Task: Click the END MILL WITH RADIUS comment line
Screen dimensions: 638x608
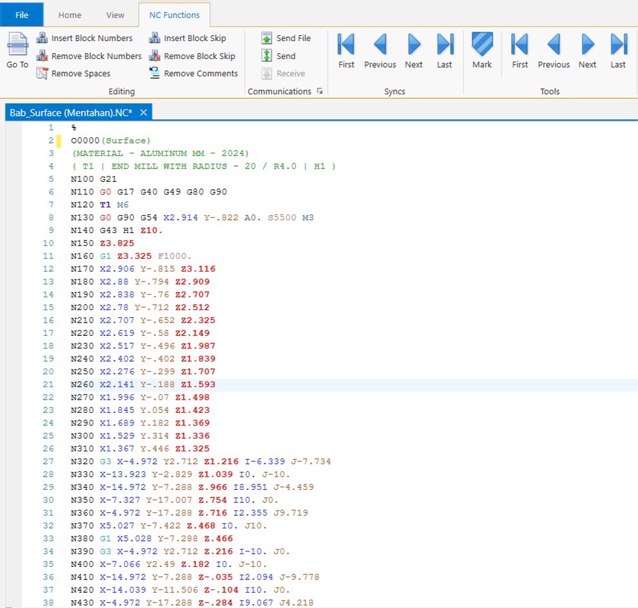Action: click(x=204, y=166)
